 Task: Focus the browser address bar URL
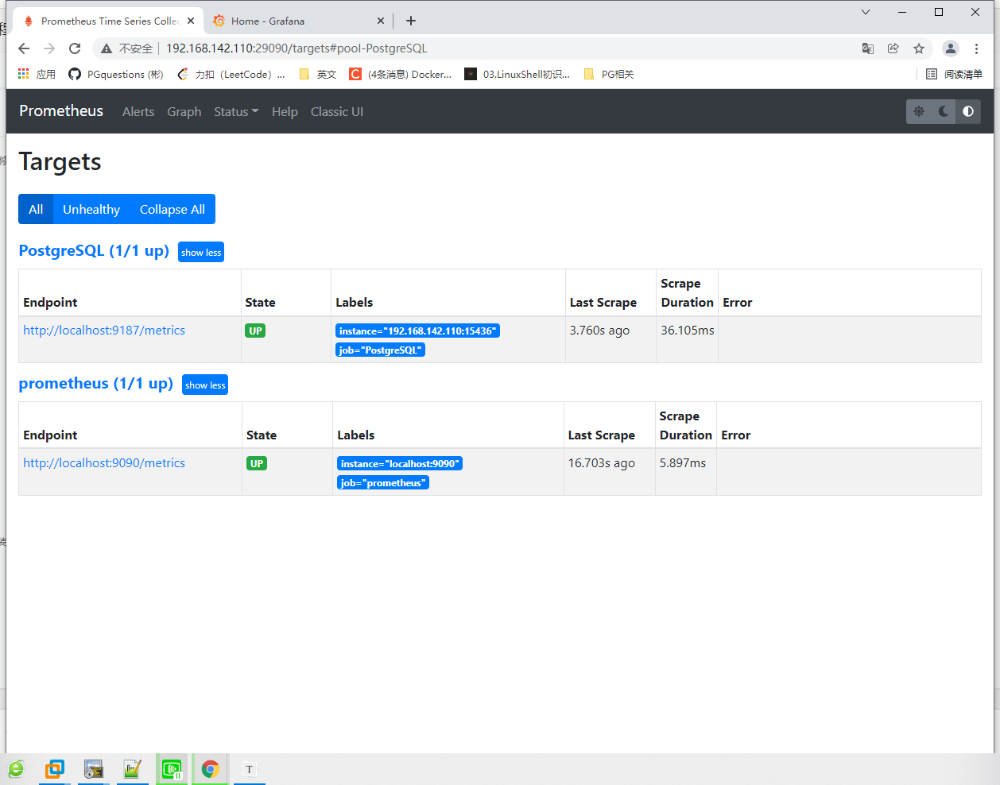pos(297,48)
